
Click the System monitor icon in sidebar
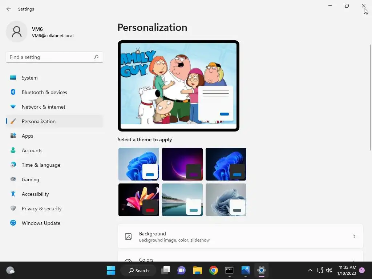[x=13, y=78]
